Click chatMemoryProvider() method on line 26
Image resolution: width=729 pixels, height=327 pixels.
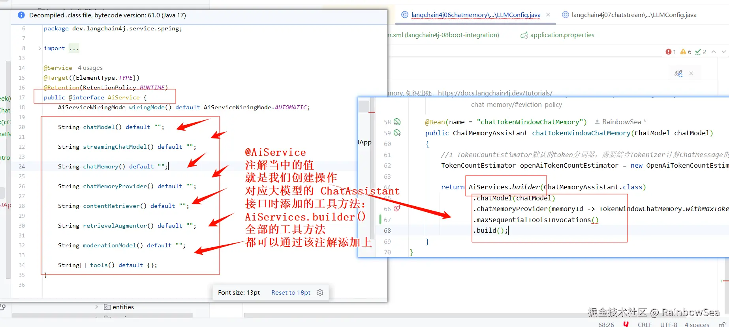(x=118, y=186)
